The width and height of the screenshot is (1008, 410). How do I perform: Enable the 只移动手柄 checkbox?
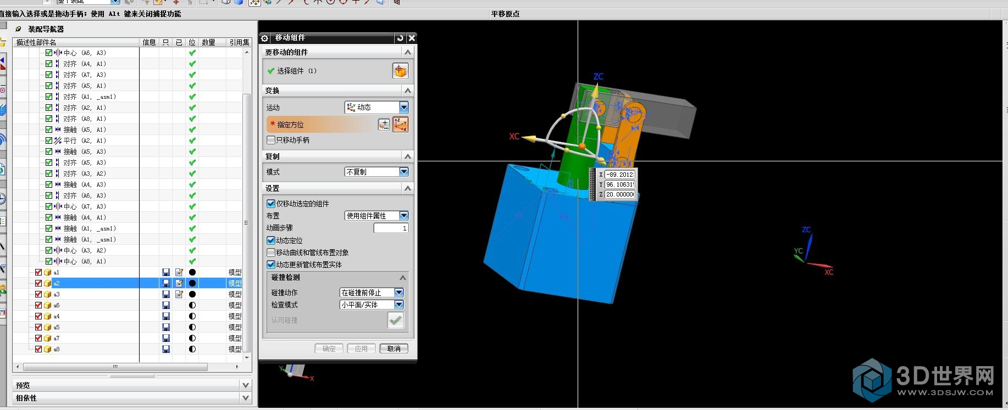tap(271, 140)
